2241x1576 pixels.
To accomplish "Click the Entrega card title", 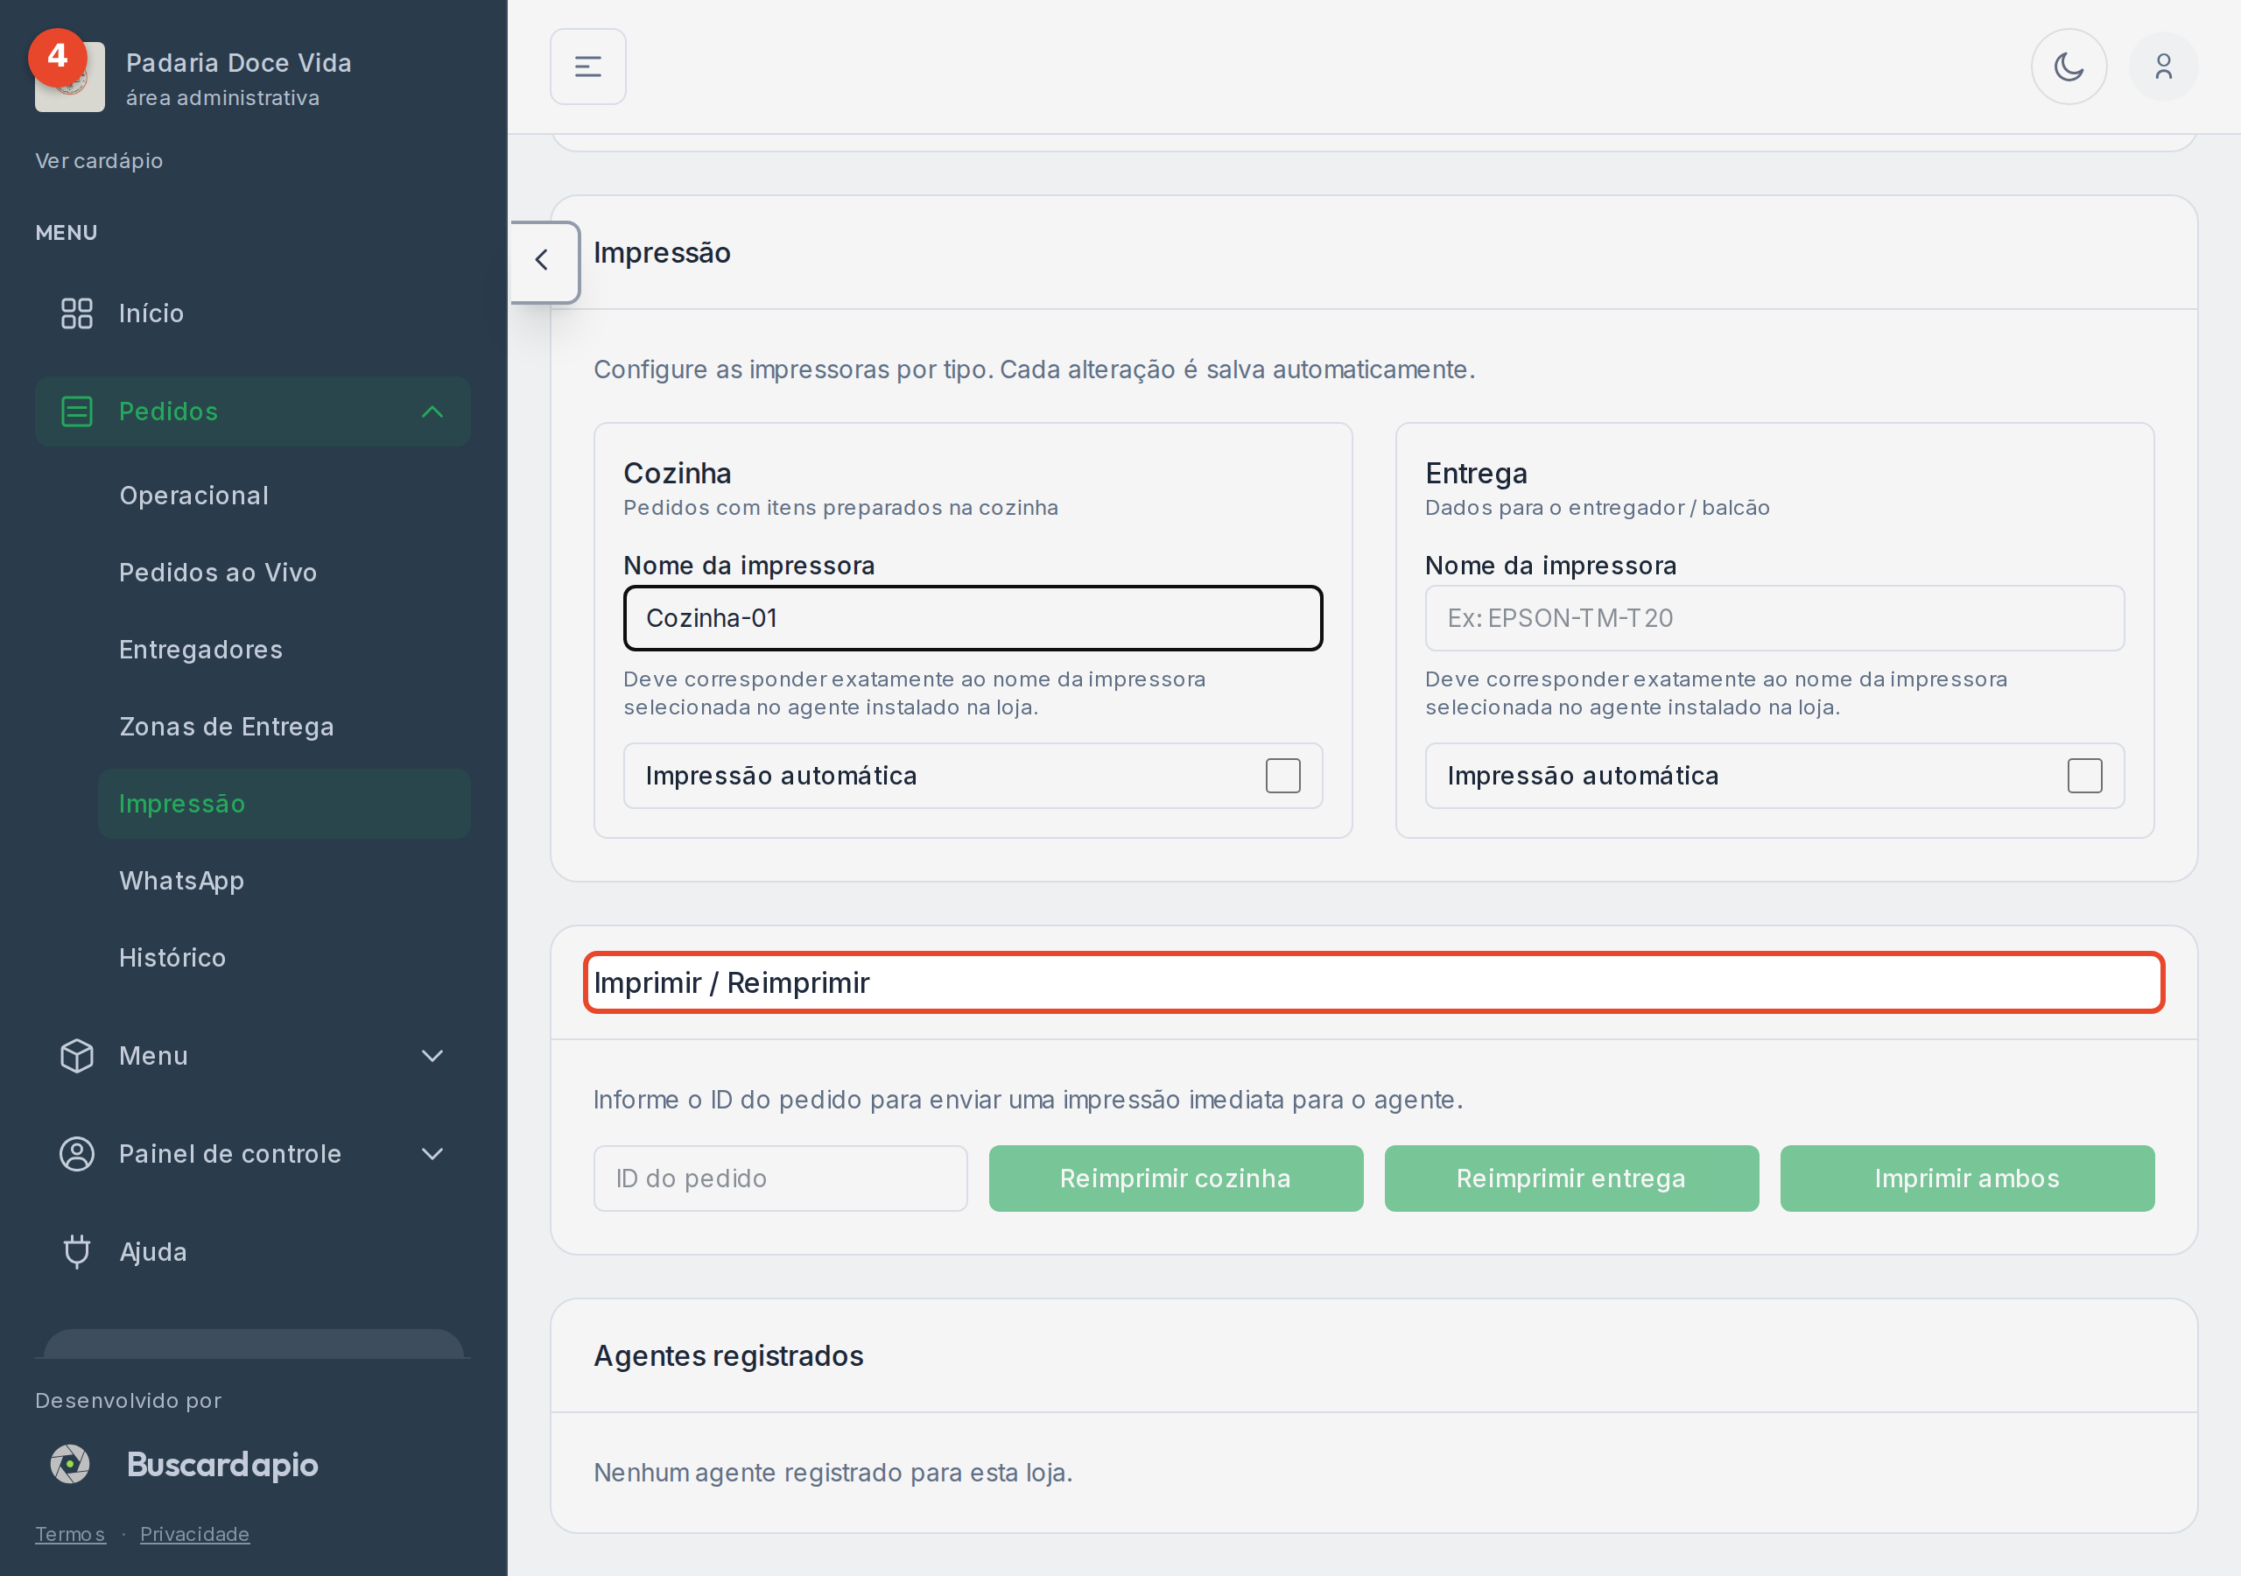I will [x=1476, y=473].
